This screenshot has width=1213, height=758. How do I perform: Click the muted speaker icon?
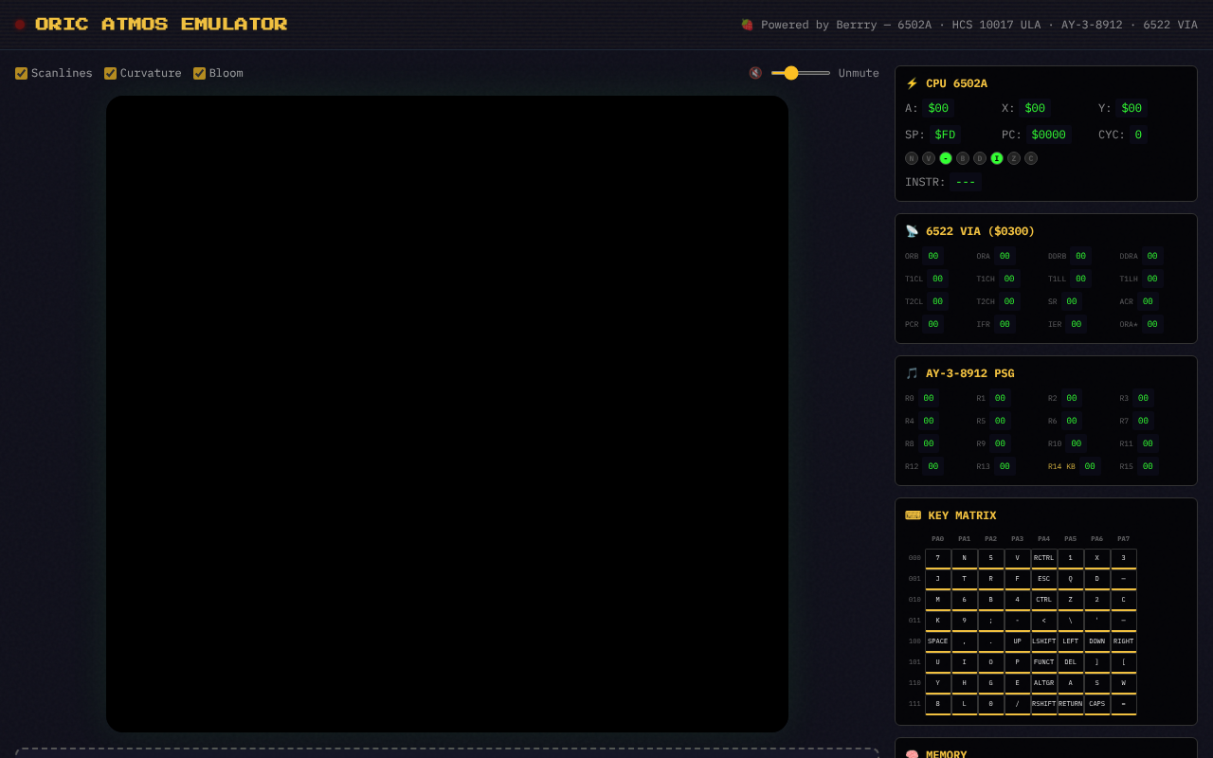(755, 73)
